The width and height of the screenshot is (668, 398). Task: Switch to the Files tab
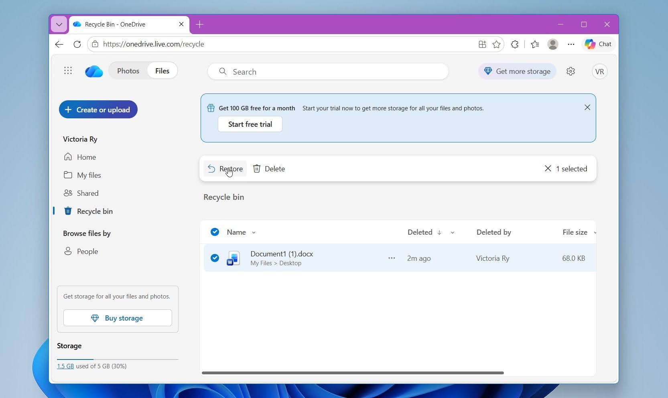point(162,71)
